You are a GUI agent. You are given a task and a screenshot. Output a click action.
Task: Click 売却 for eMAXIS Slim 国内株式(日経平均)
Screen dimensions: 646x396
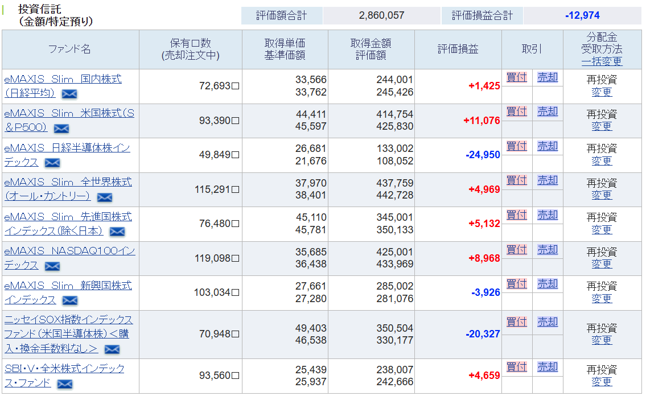[x=548, y=77]
